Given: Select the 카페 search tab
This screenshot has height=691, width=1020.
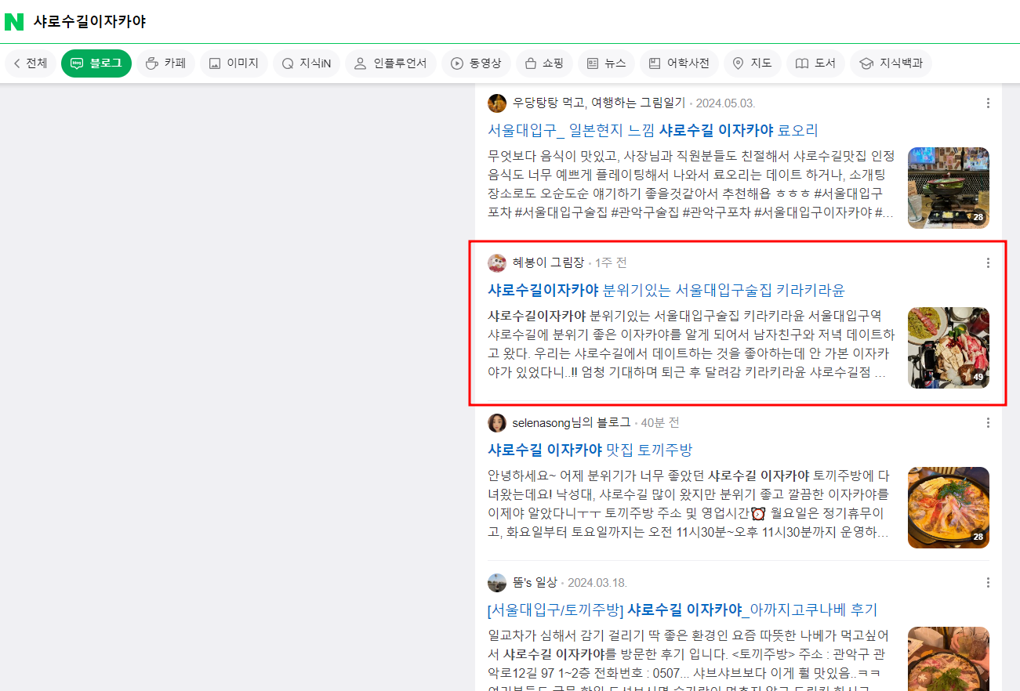Looking at the screenshot, I should coord(165,63).
